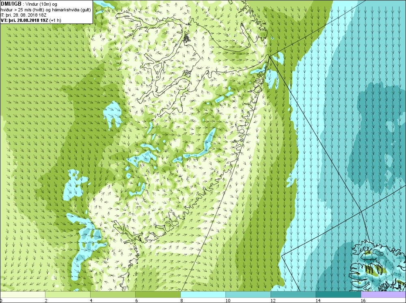The image size is (406, 303).
Task: Click the "hviður > 25 m/s (hvítt)" line
Action: [x=23, y=10]
